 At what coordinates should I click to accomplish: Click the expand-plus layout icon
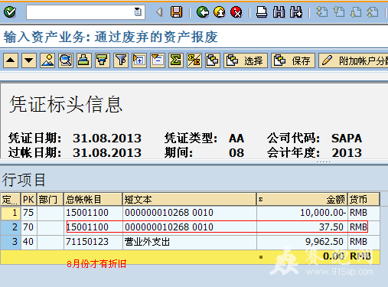click(139, 60)
